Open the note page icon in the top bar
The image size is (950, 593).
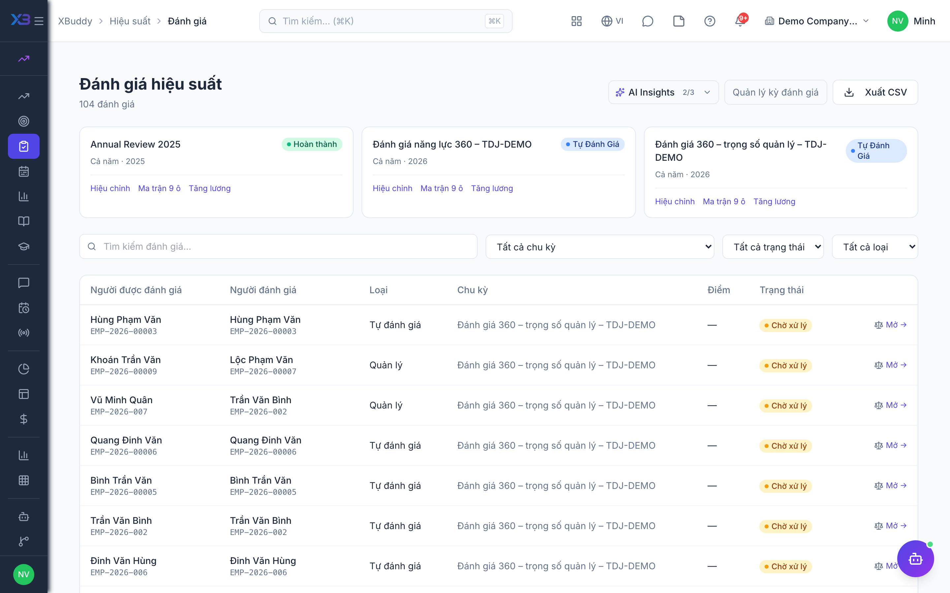[x=678, y=21]
